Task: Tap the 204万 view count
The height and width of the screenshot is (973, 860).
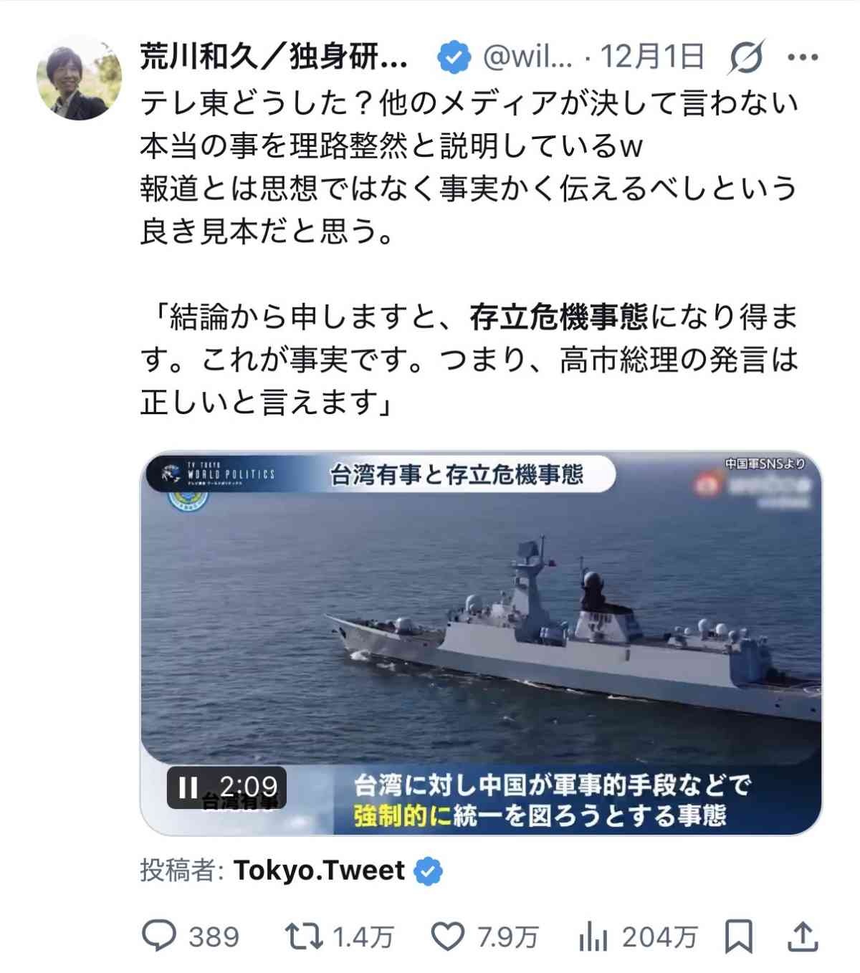Action: point(659,937)
